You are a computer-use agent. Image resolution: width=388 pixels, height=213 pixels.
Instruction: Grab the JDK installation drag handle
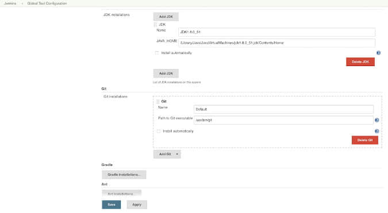[155, 25]
